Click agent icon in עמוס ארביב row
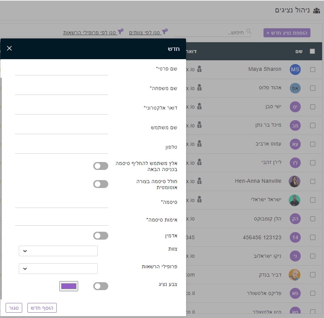This screenshot has height=318, width=324. (x=199, y=144)
